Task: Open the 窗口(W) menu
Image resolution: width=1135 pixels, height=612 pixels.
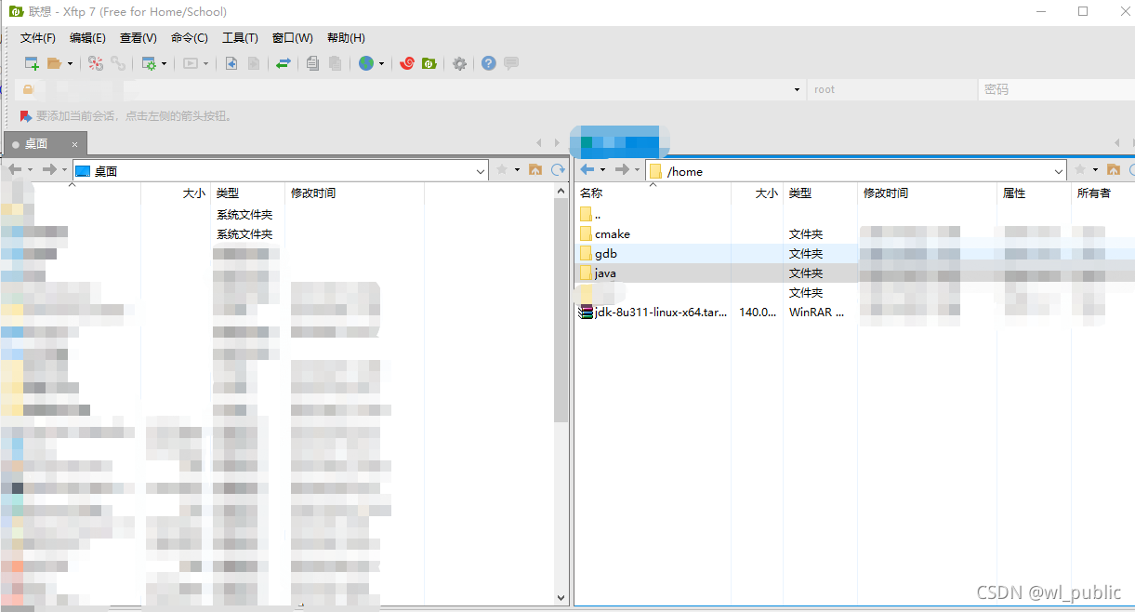Action: pyautogui.click(x=292, y=38)
